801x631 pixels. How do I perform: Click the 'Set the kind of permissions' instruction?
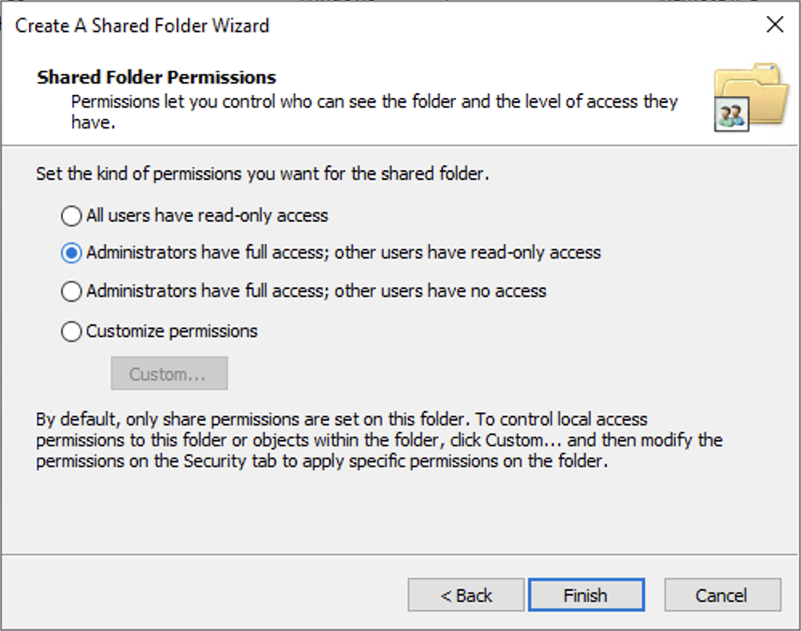(262, 173)
